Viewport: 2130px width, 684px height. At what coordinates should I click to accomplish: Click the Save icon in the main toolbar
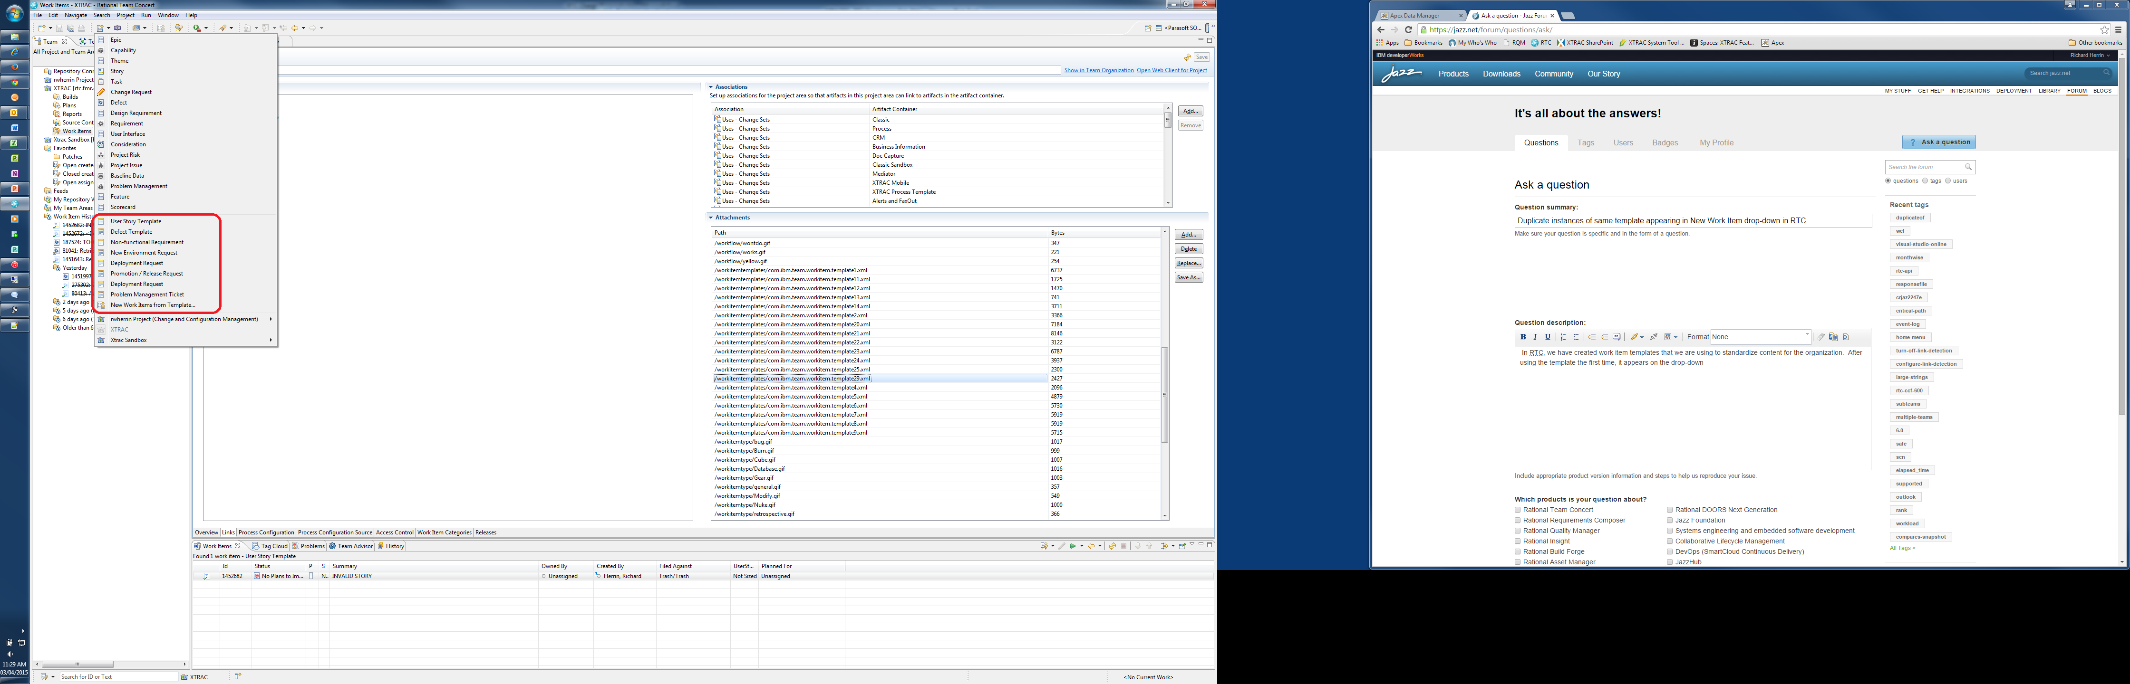tap(58, 28)
